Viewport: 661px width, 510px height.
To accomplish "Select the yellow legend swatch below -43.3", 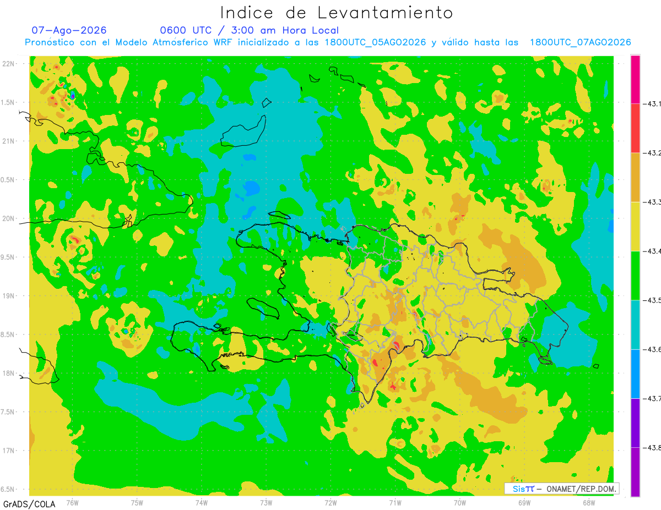I will [x=635, y=226].
